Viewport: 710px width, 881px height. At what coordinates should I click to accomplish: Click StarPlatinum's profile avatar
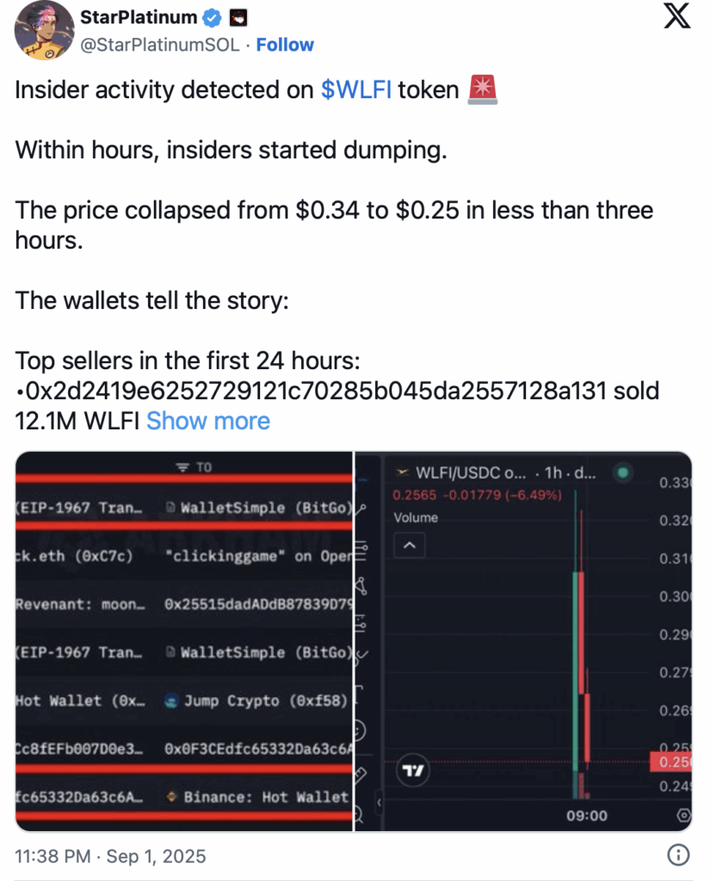[x=44, y=30]
